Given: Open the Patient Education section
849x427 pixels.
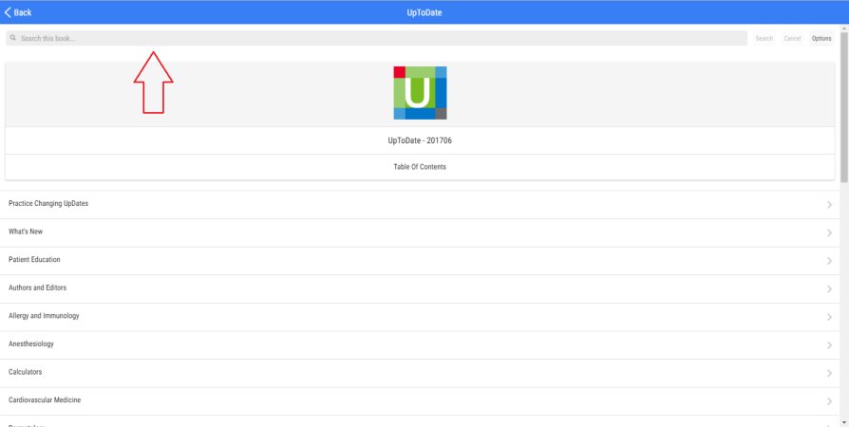Looking at the screenshot, I should pos(420,261).
